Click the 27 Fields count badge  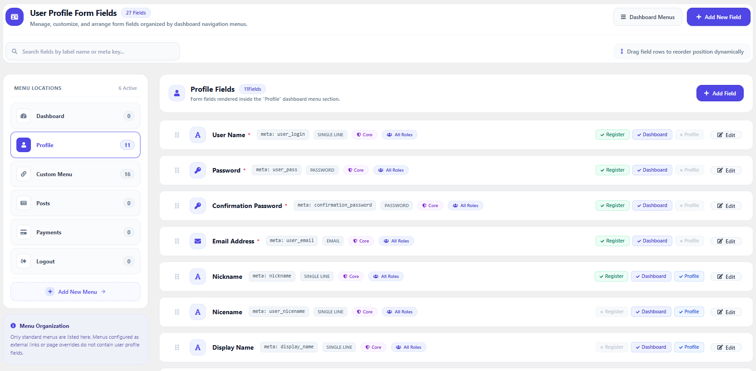pos(136,13)
